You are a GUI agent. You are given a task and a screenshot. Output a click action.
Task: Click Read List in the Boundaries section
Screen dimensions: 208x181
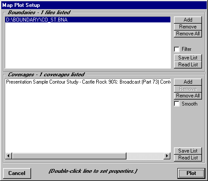188,65
